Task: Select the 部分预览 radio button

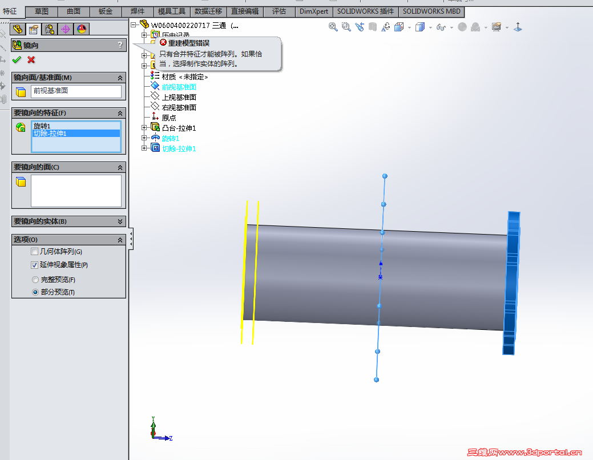Action: coord(35,292)
